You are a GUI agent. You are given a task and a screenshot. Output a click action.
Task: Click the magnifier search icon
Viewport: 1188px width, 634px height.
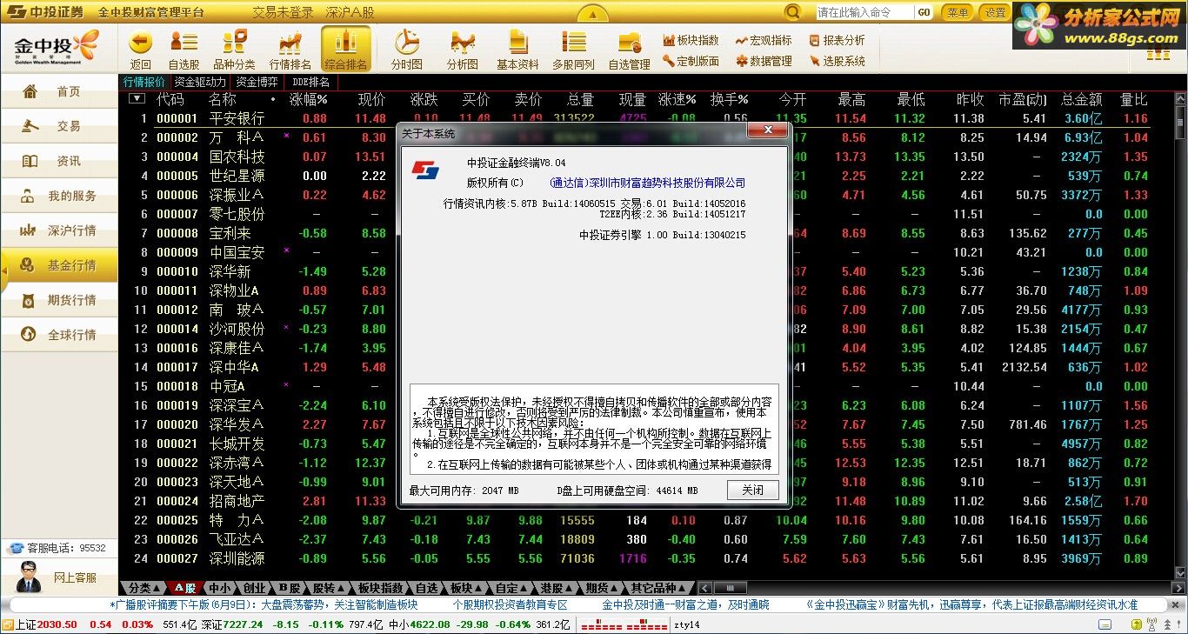click(792, 12)
